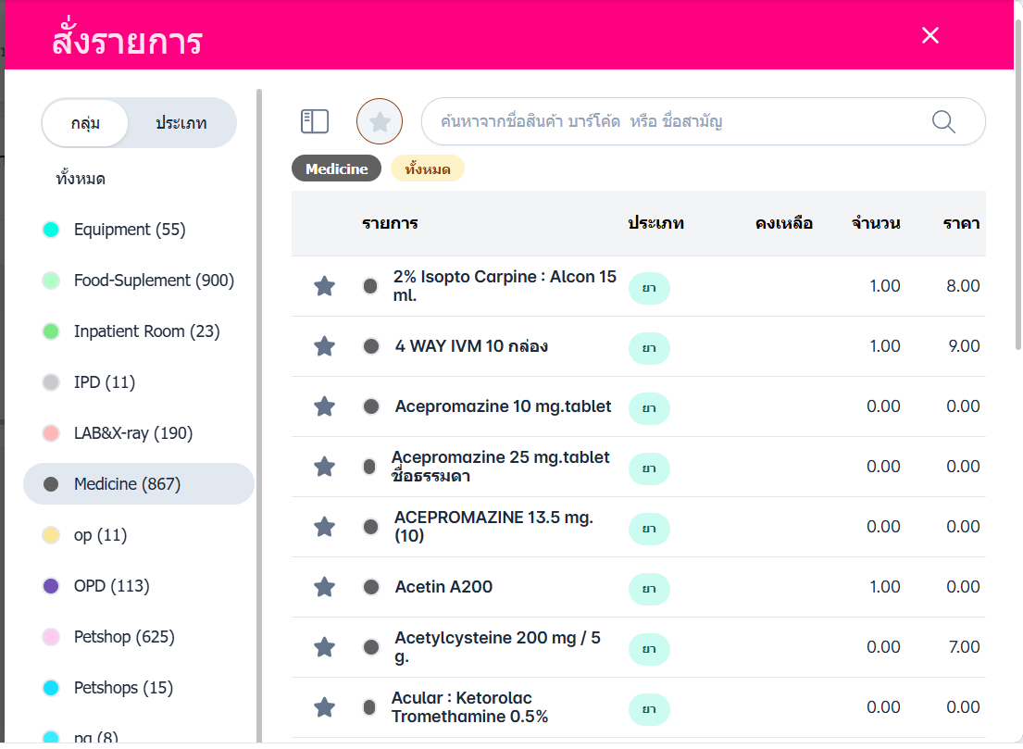Click price 8.00 of 2% Isopto Carpine
This screenshot has width=1023, height=749.
click(x=963, y=286)
